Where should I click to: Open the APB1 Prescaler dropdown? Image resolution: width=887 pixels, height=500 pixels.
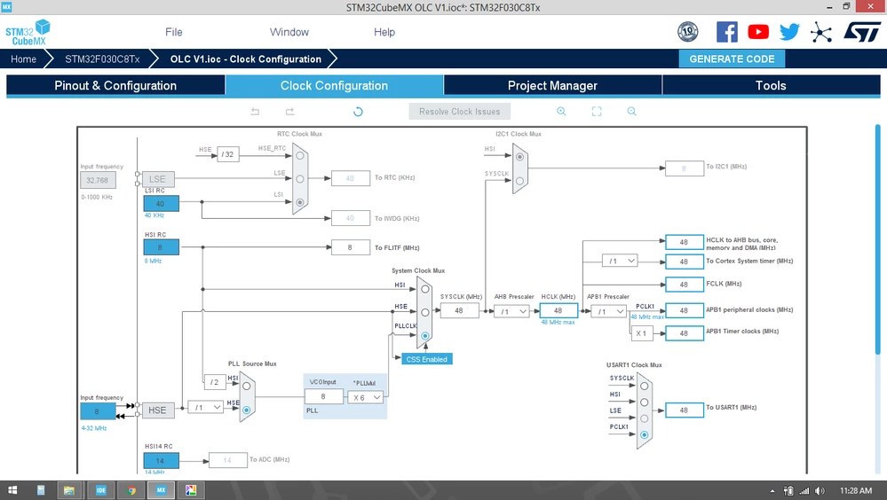[609, 311]
